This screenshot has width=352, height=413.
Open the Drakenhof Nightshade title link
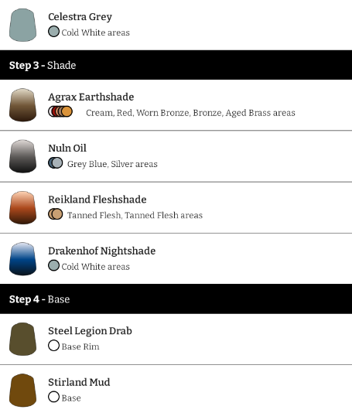(101, 251)
